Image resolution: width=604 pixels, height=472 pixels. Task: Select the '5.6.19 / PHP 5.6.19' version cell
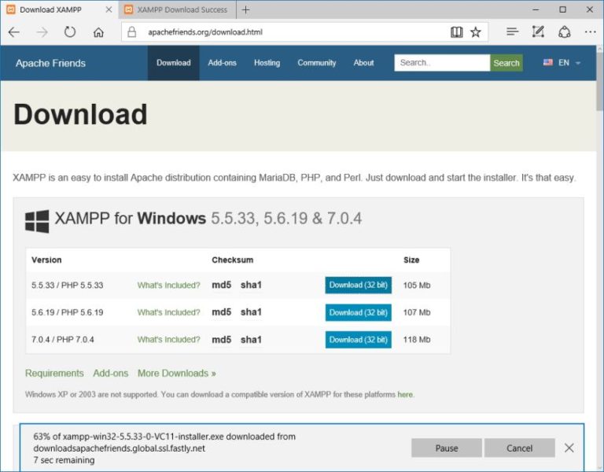[x=68, y=312]
